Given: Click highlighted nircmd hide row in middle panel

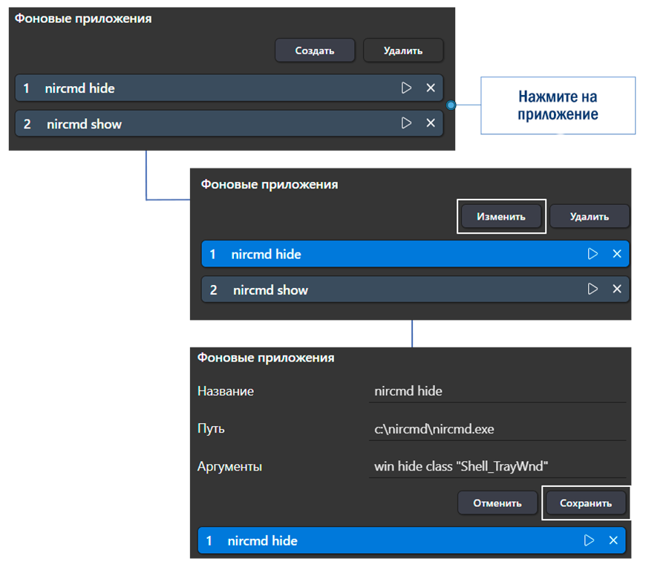Looking at the screenshot, I should [415, 254].
